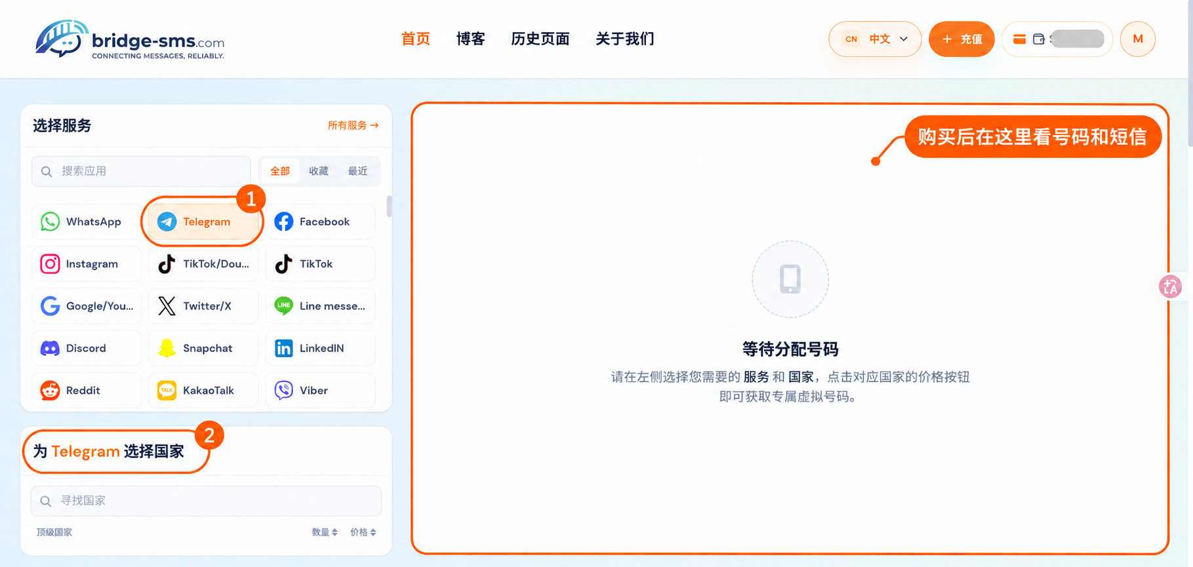This screenshot has height=567, width=1193.
Task: Open the wallet balance display
Action: click(x=1057, y=39)
